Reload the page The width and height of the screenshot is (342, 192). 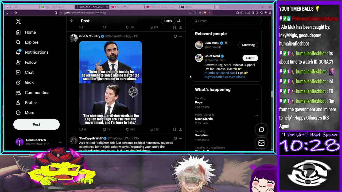pyautogui.click(x=16, y=13)
